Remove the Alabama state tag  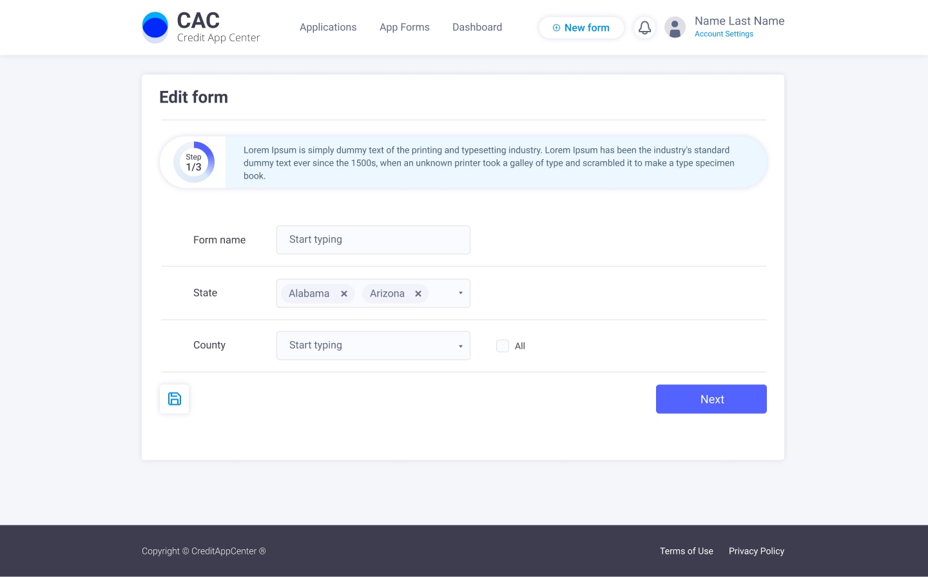click(344, 294)
